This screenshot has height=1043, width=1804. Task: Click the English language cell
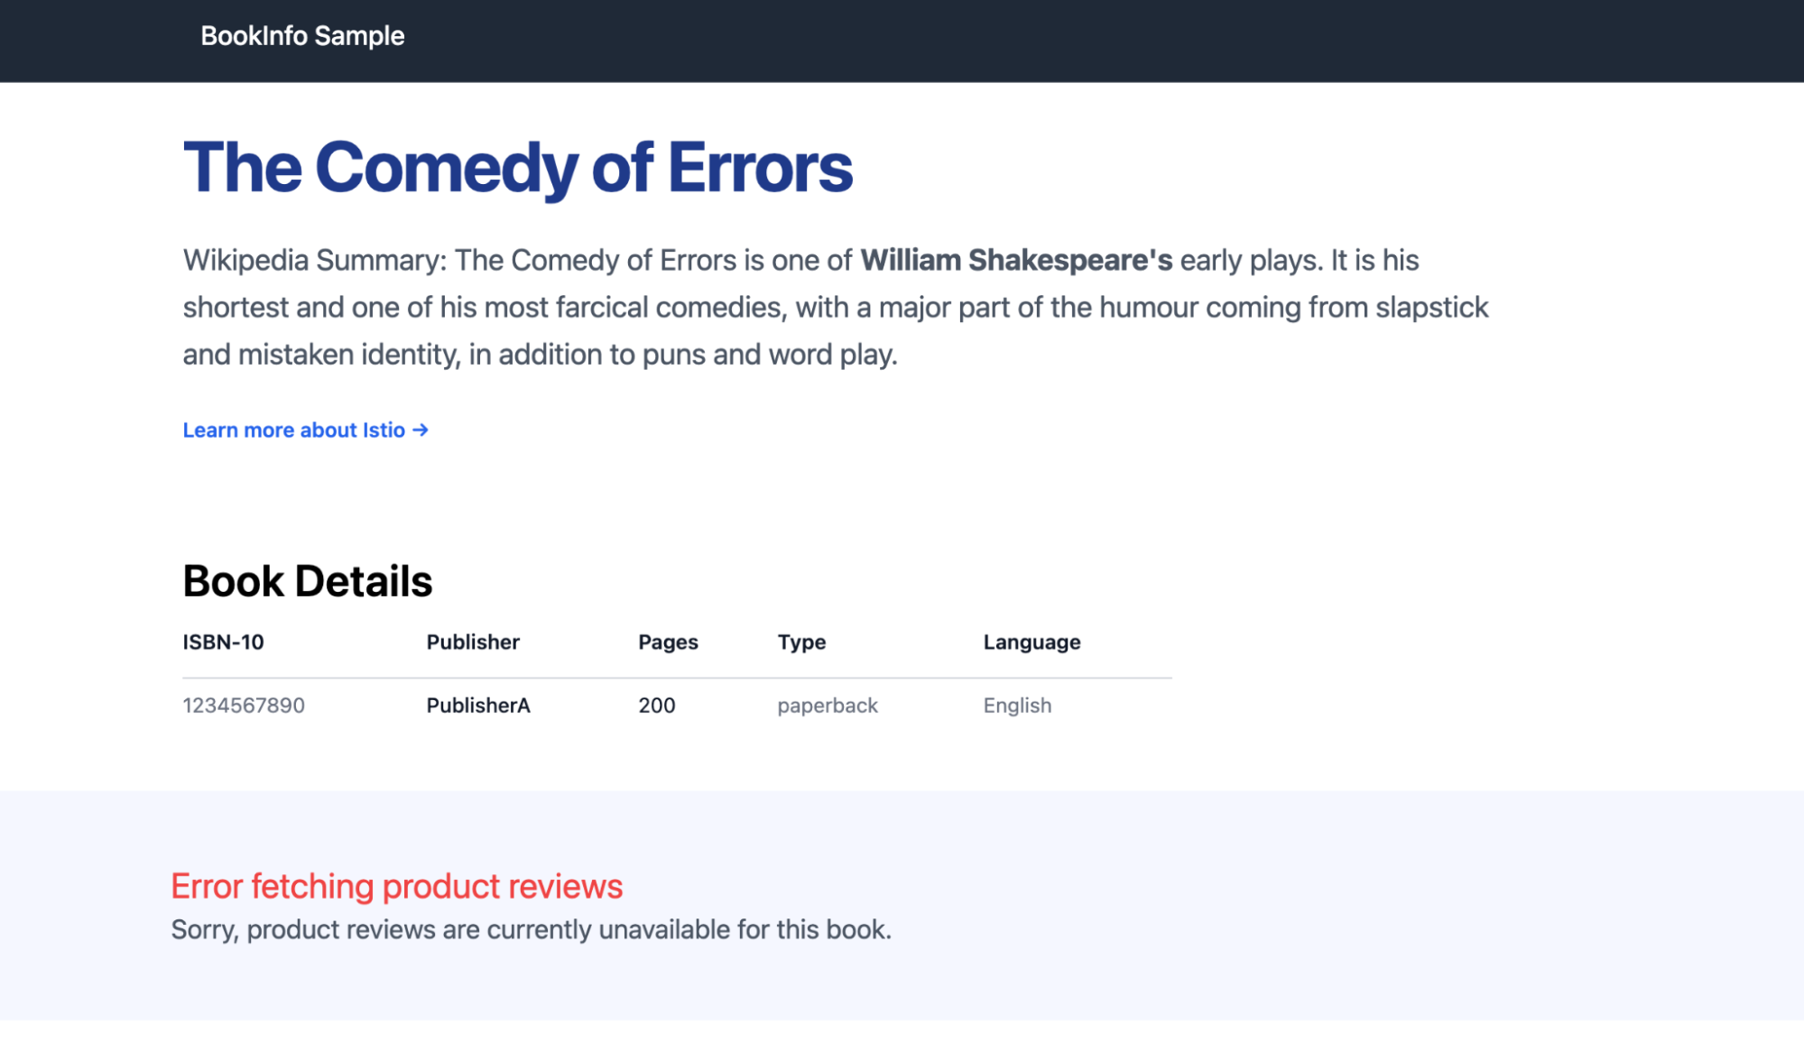pyautogui.click(x=1017, y=706)
